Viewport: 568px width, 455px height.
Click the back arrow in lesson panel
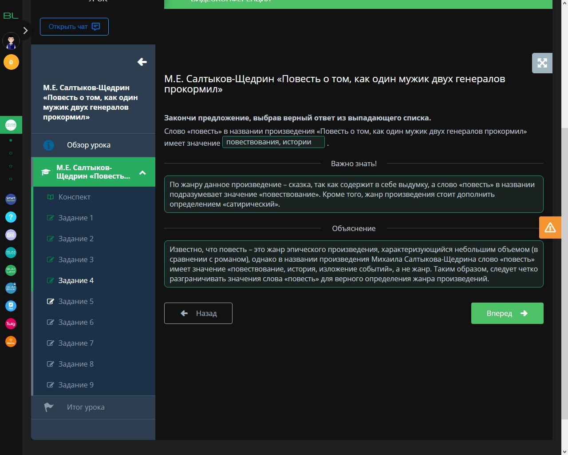[x=142, y=62]
